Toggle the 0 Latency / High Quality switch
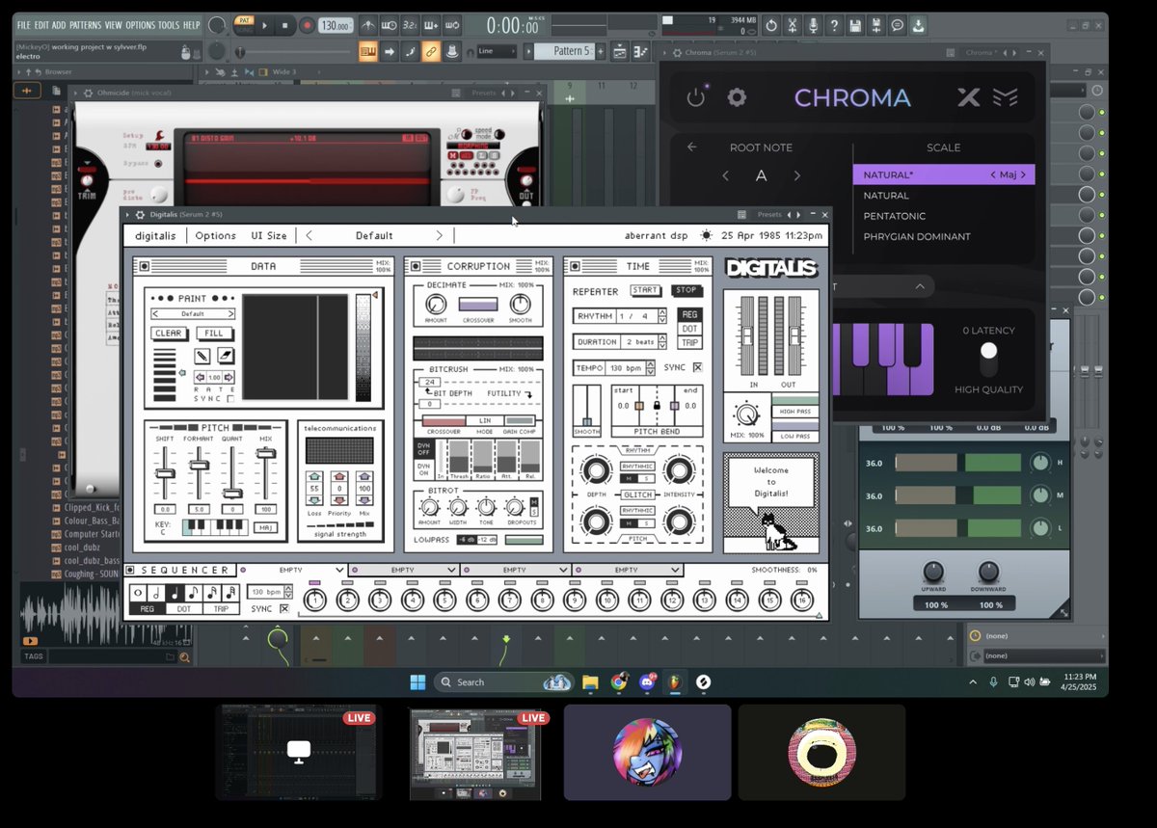This screenshot has width=1157, height=828. [x=988, y=361]
